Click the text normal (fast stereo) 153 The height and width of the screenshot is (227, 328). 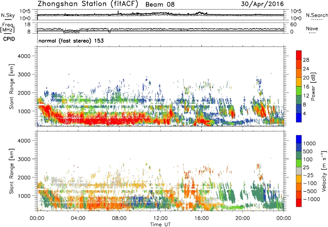[71, 41]
